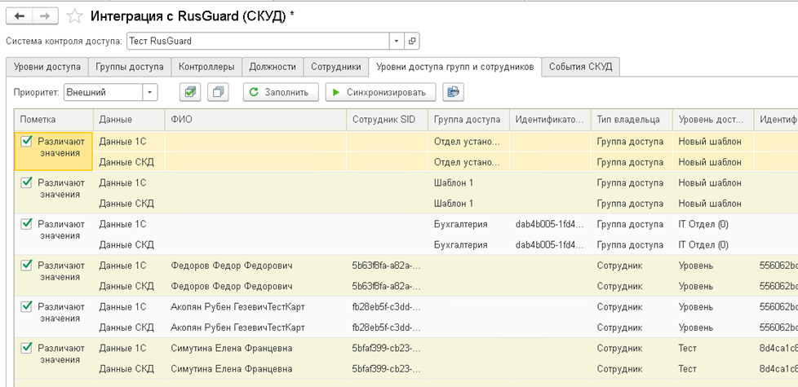This screenshot has width=798, height=387.
Task: Toggle the checkbox for the Бухгалтерия row
Action: (x=27, y=223)
